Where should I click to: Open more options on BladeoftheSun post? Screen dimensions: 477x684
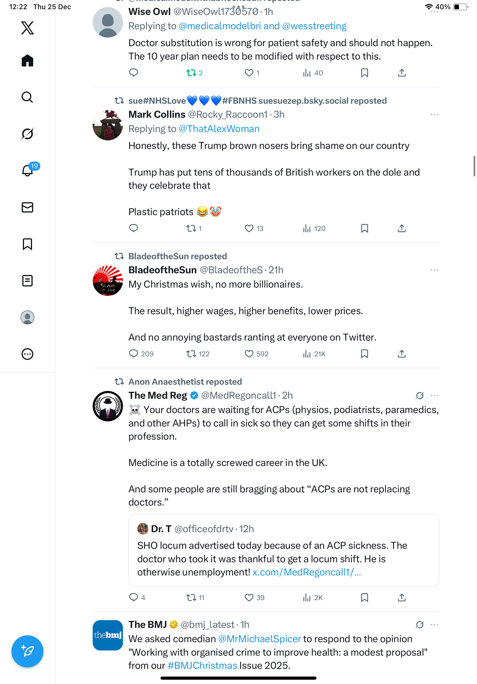pyautogui.click(x=434, y=270)
